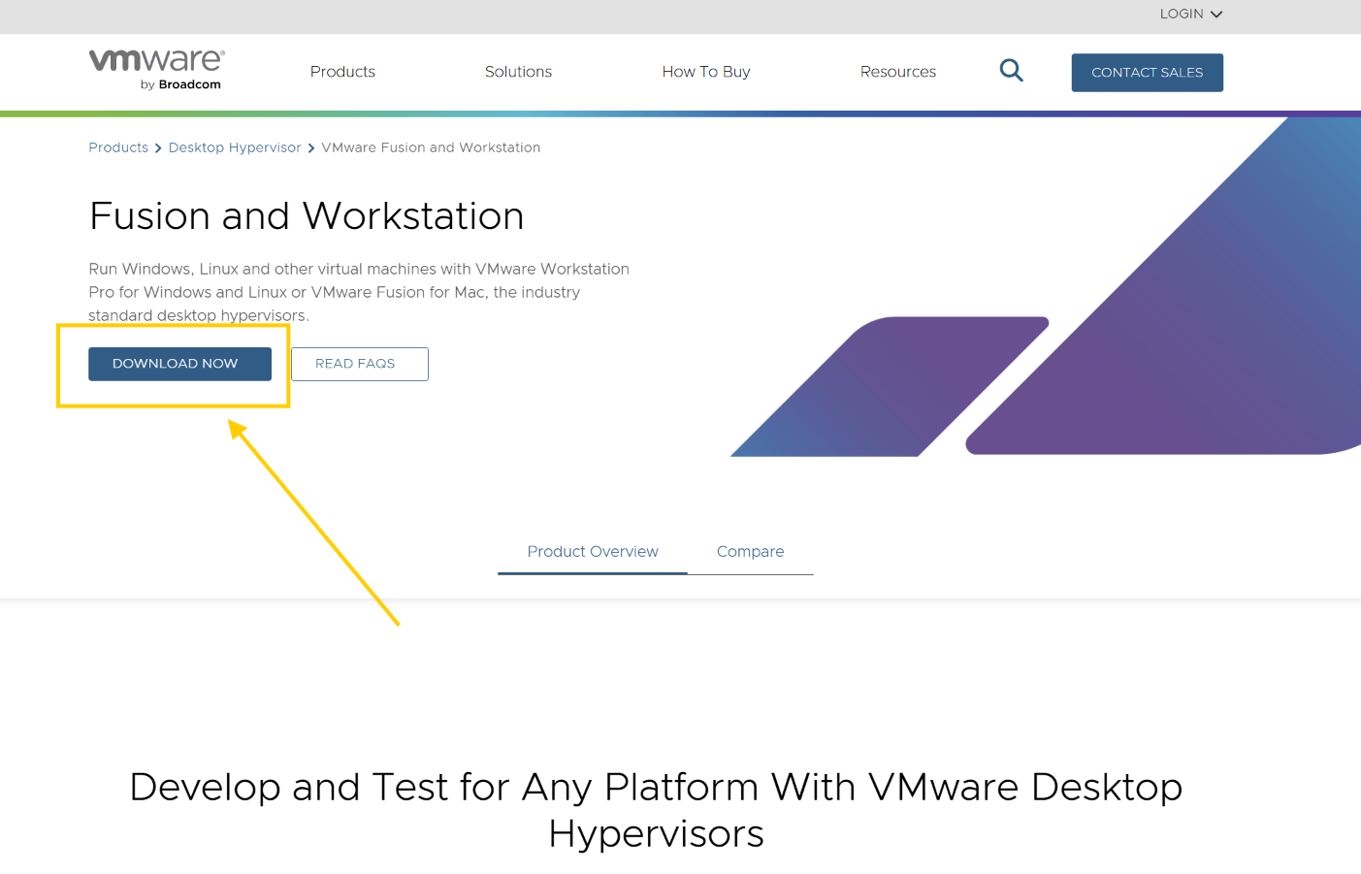Viewport: 1361px width, 874px height.
Task: Click the VMware by Broadcom logo
Action: point(156,70)
